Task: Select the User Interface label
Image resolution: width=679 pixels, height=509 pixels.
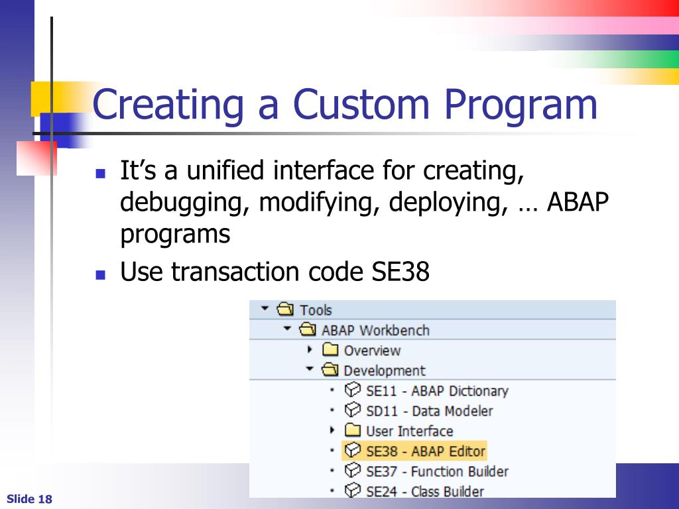Action: point(410,431)
